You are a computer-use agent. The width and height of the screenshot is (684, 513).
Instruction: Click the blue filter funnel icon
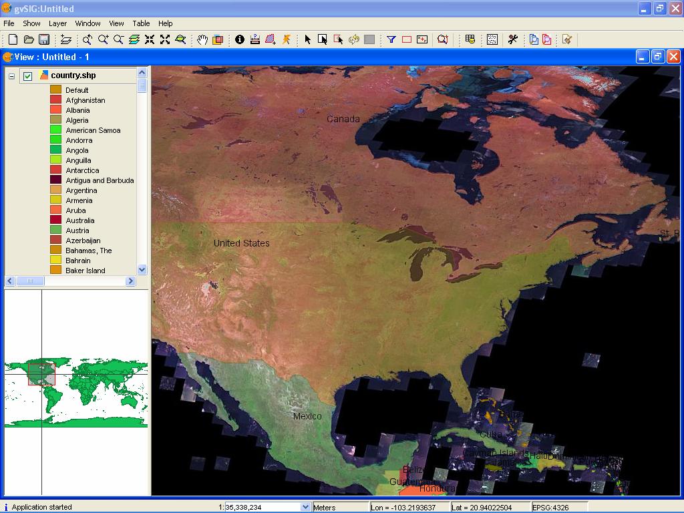pos(391,39)
